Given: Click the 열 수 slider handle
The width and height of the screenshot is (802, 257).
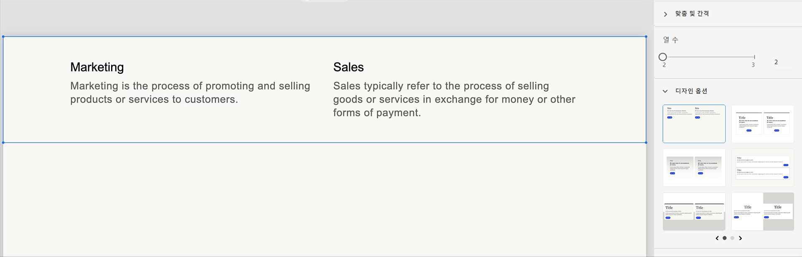Looking at the screenshot, I should (x=663, y=57).
